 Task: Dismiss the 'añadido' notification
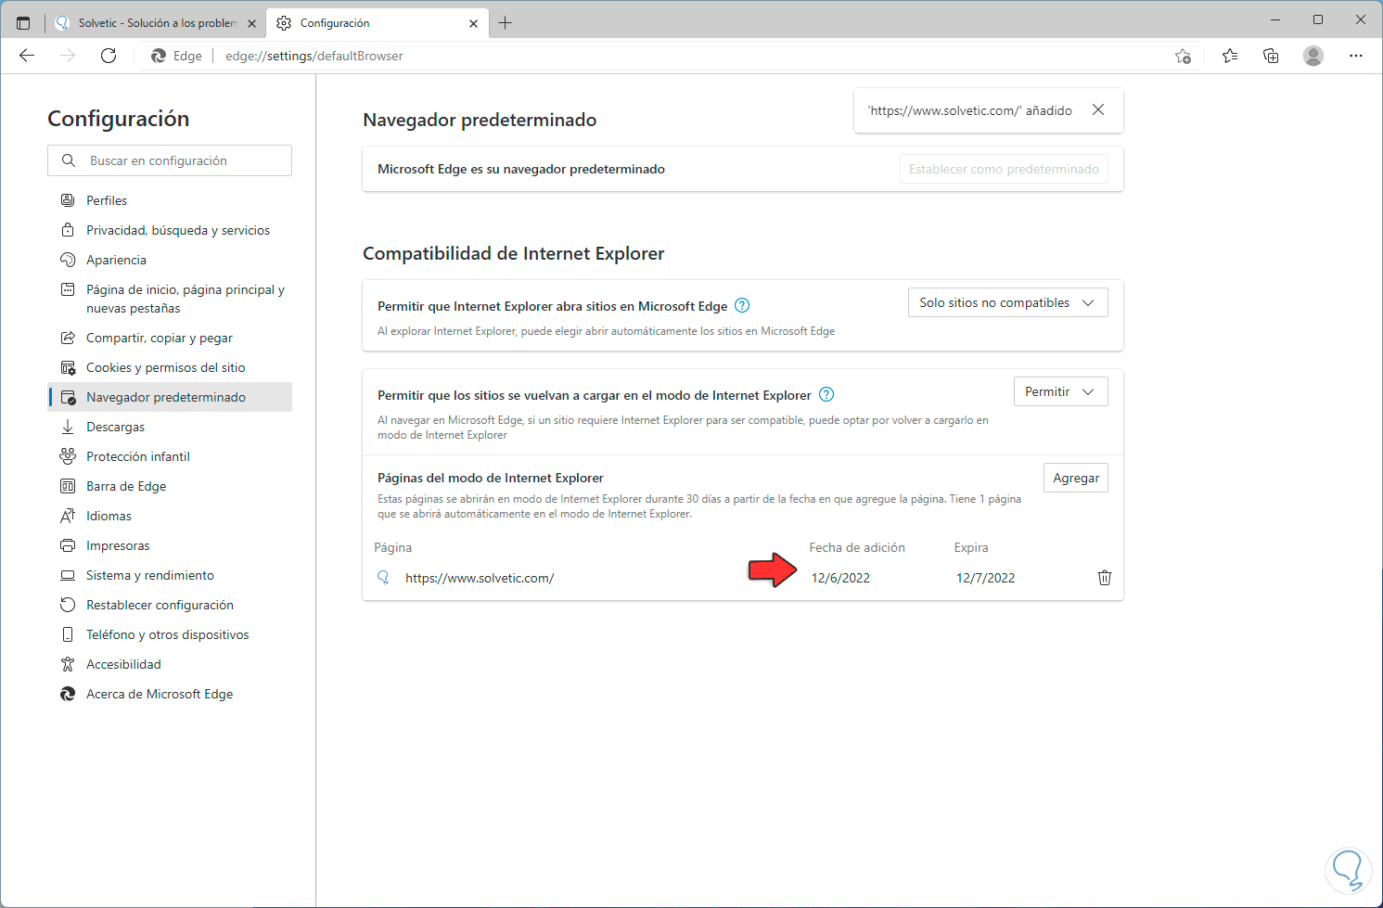[x=1098, y=110]
